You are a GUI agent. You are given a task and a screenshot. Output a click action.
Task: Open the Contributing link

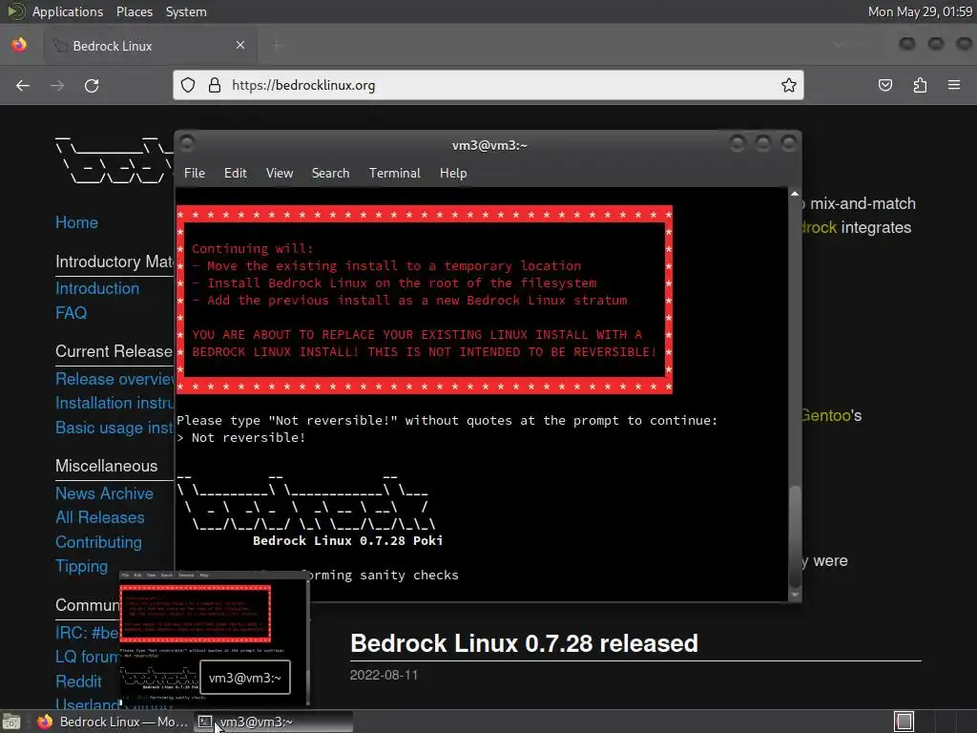pos(98,542)
